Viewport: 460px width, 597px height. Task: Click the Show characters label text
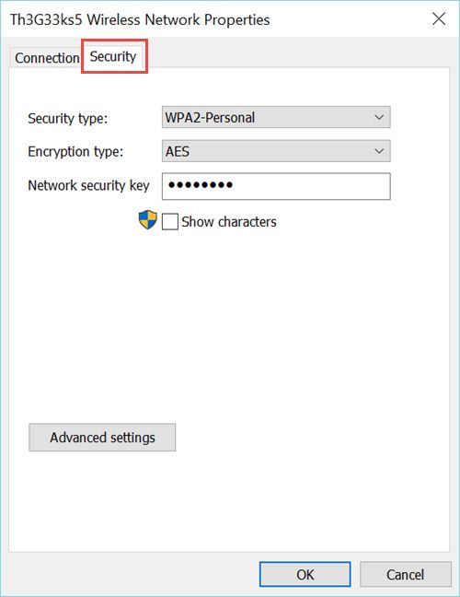(x=229, y=222)
